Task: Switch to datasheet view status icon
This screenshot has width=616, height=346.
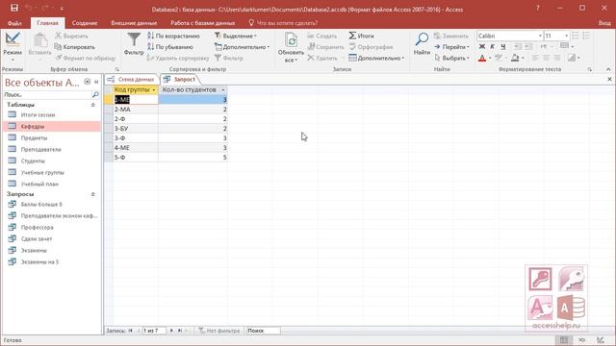Action: tap(564, 340)
